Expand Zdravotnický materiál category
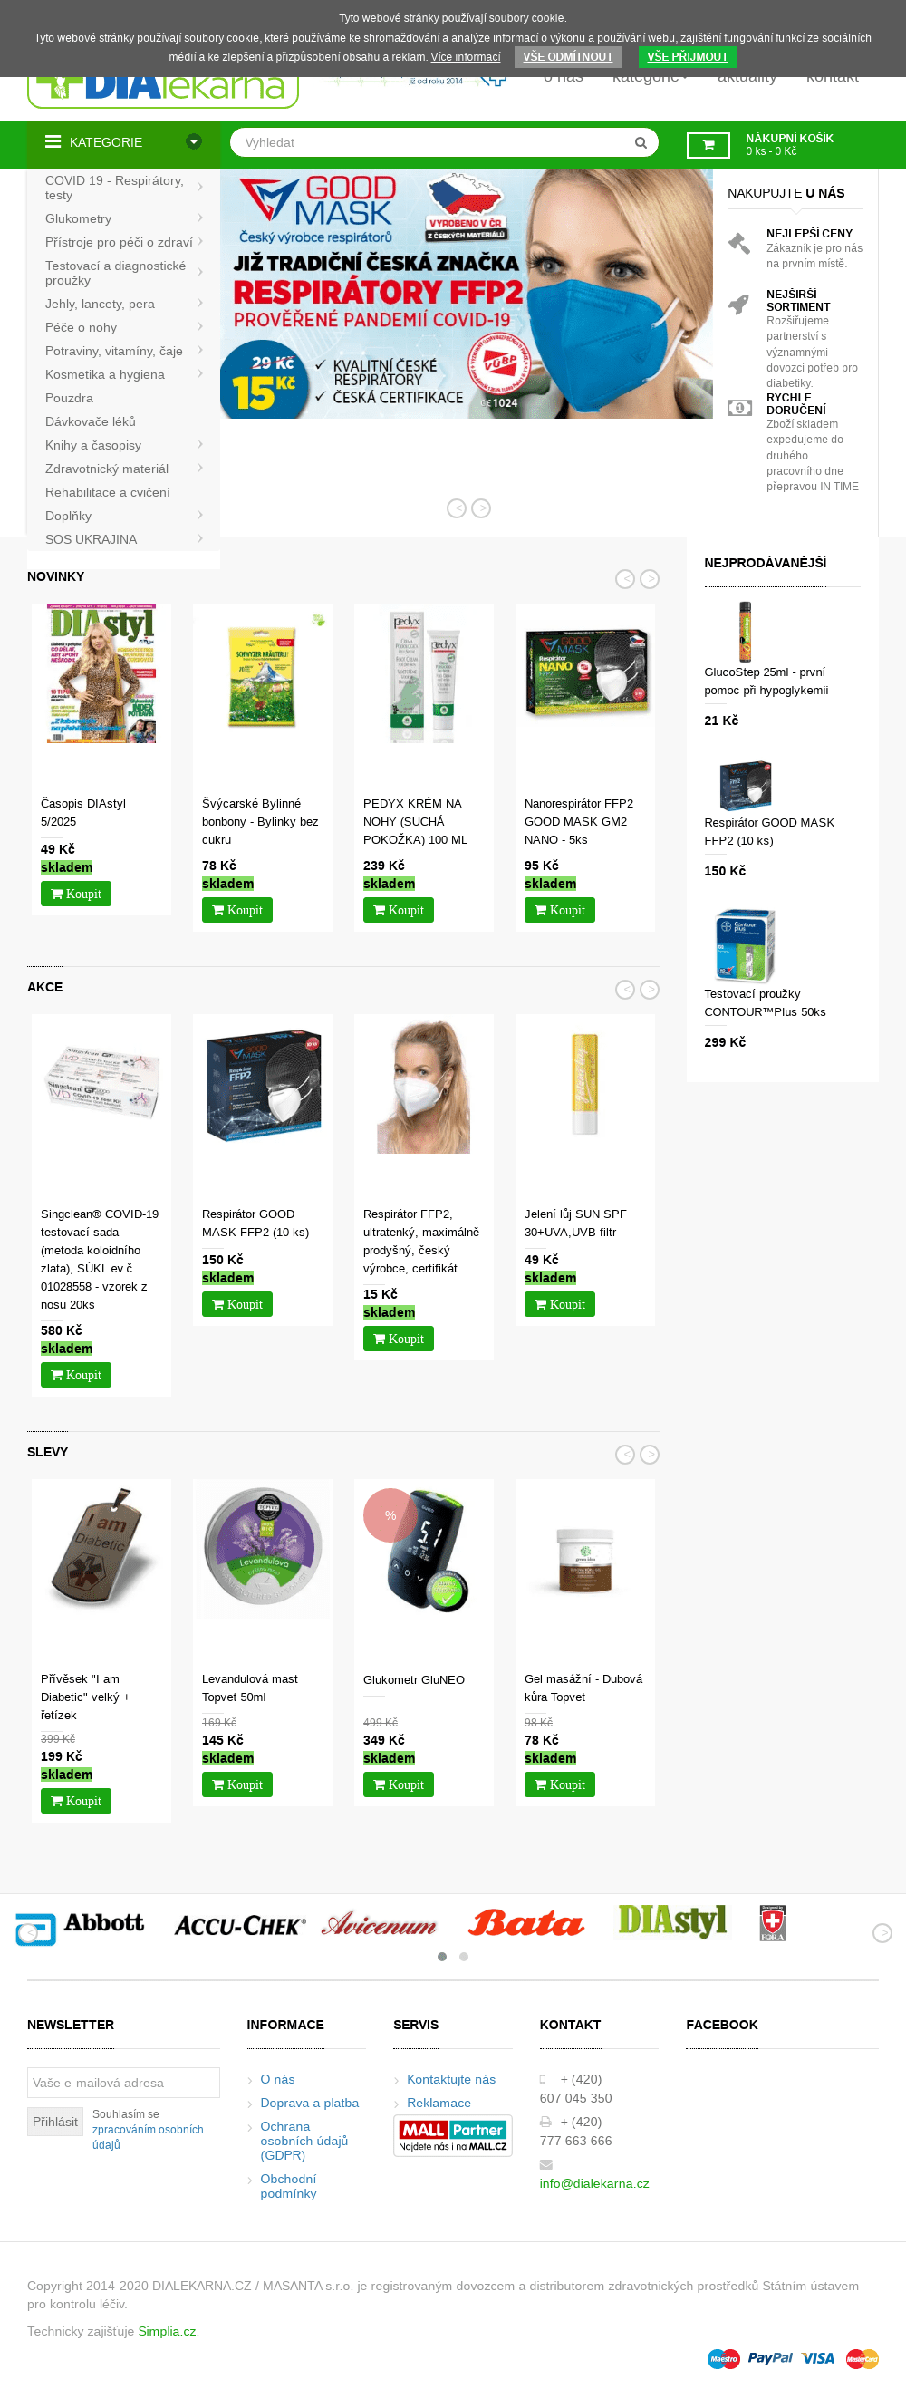 click(x=199, y=469)
